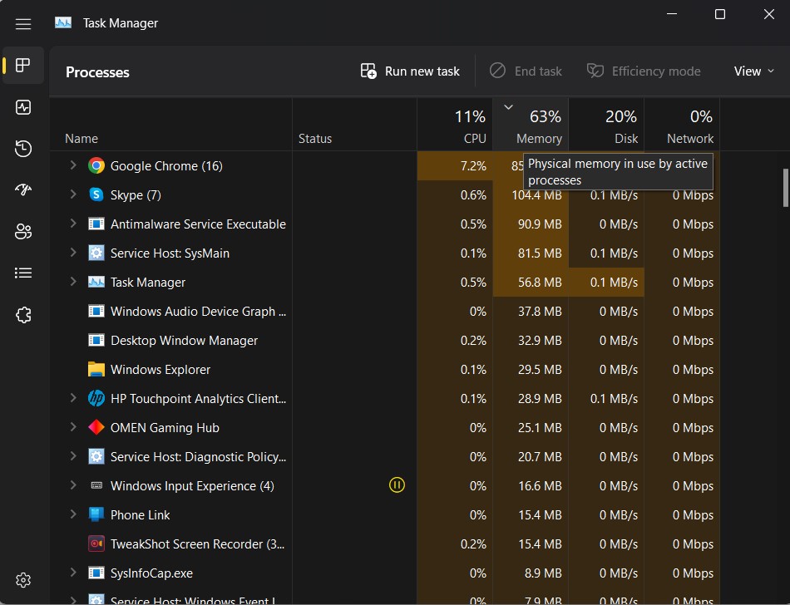This screenshot has height=605, width=790.
Task: View the Services page
Action: 22,315
